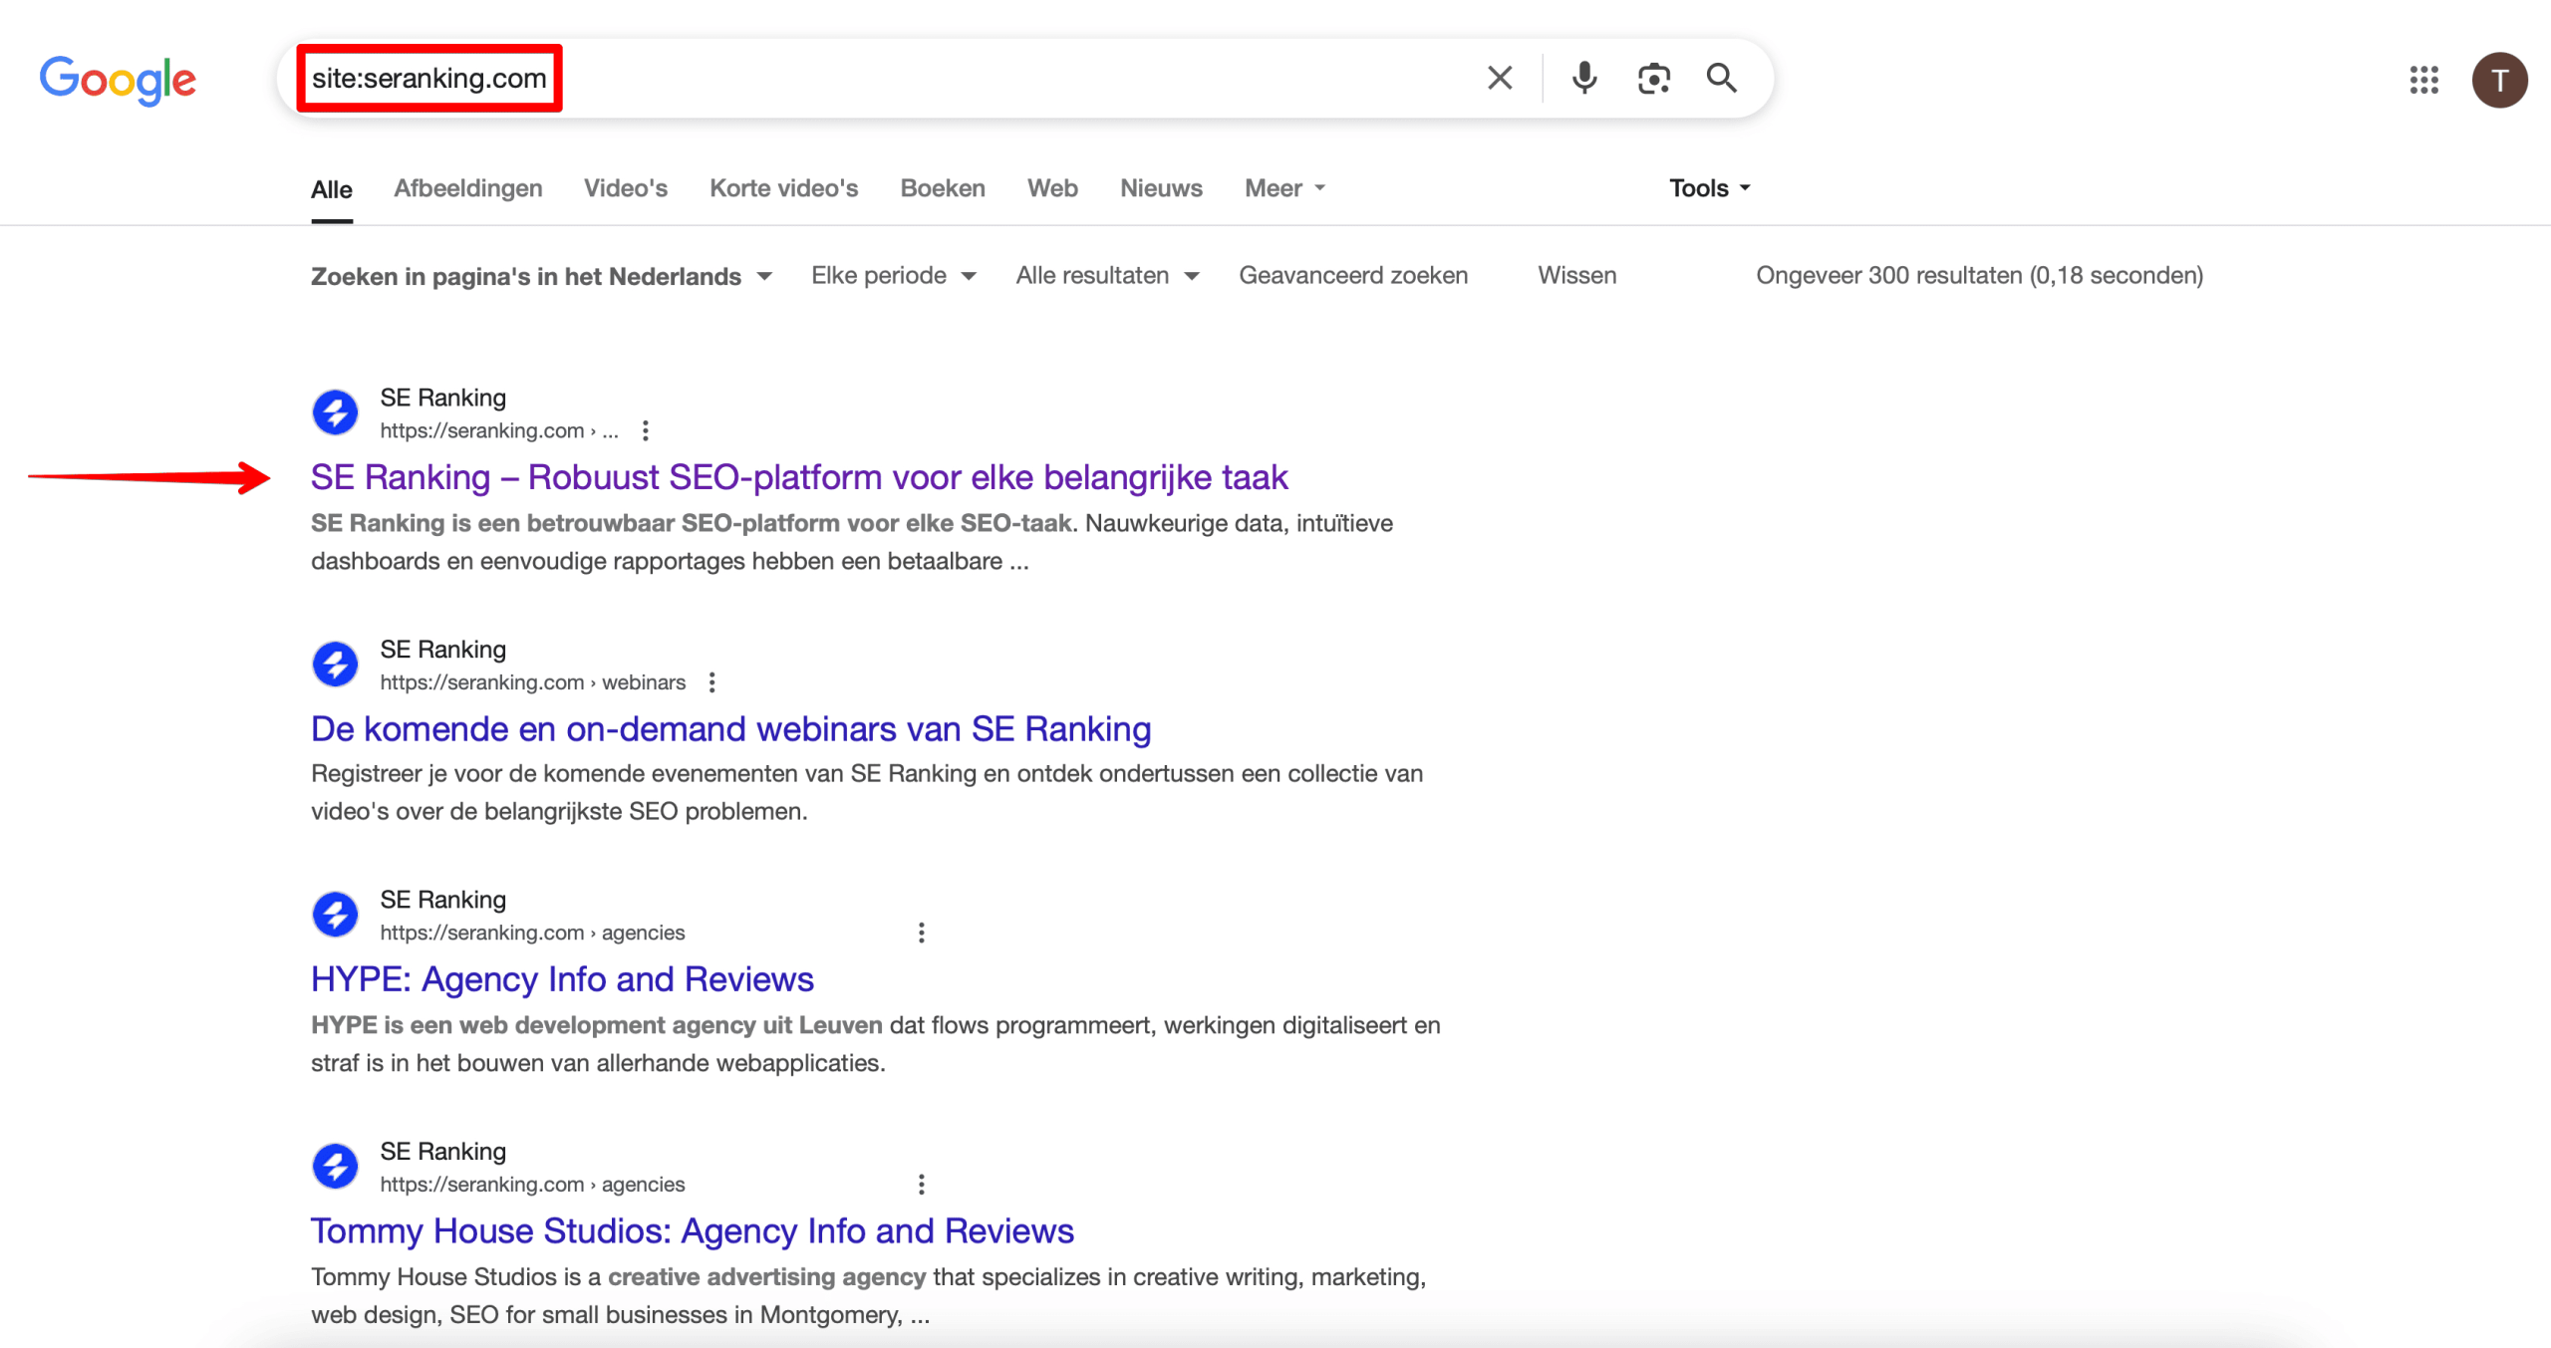Click the SE Ranking site name above webinars

coord(442,650)
